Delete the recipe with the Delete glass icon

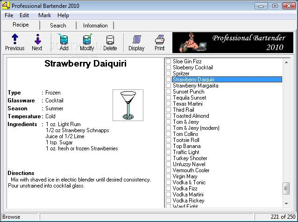pos(110,42)
